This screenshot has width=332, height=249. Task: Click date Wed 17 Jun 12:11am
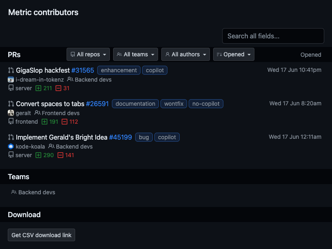coord(295,137)
